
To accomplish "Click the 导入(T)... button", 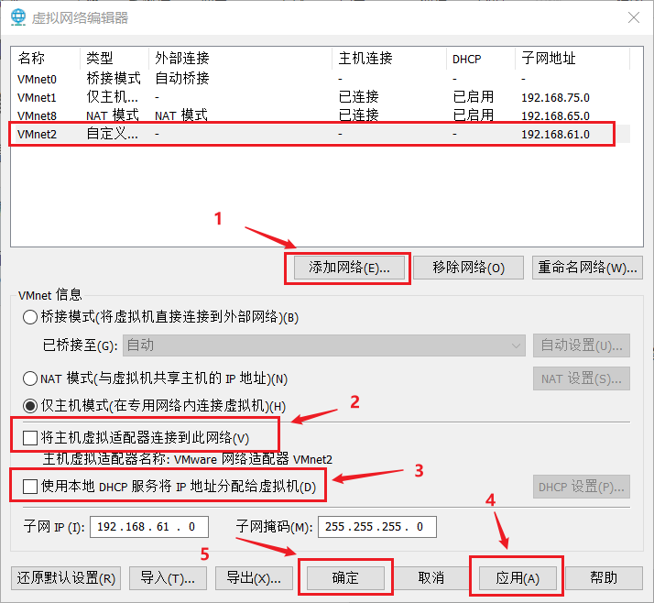I will click(x=168, y=578).
